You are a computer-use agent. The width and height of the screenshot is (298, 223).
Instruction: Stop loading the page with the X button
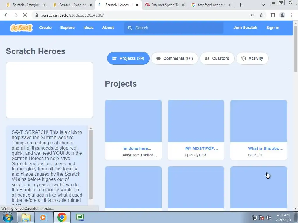tap(25, 15)
